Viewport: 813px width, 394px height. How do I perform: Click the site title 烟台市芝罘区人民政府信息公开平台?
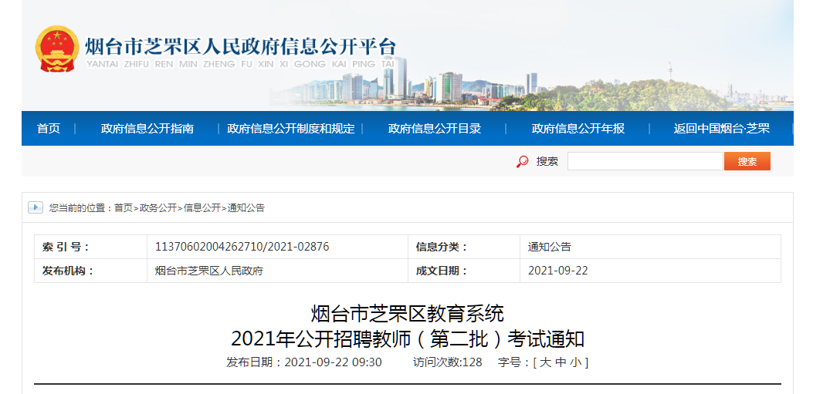pyautogui.click(x=240, y=46)
